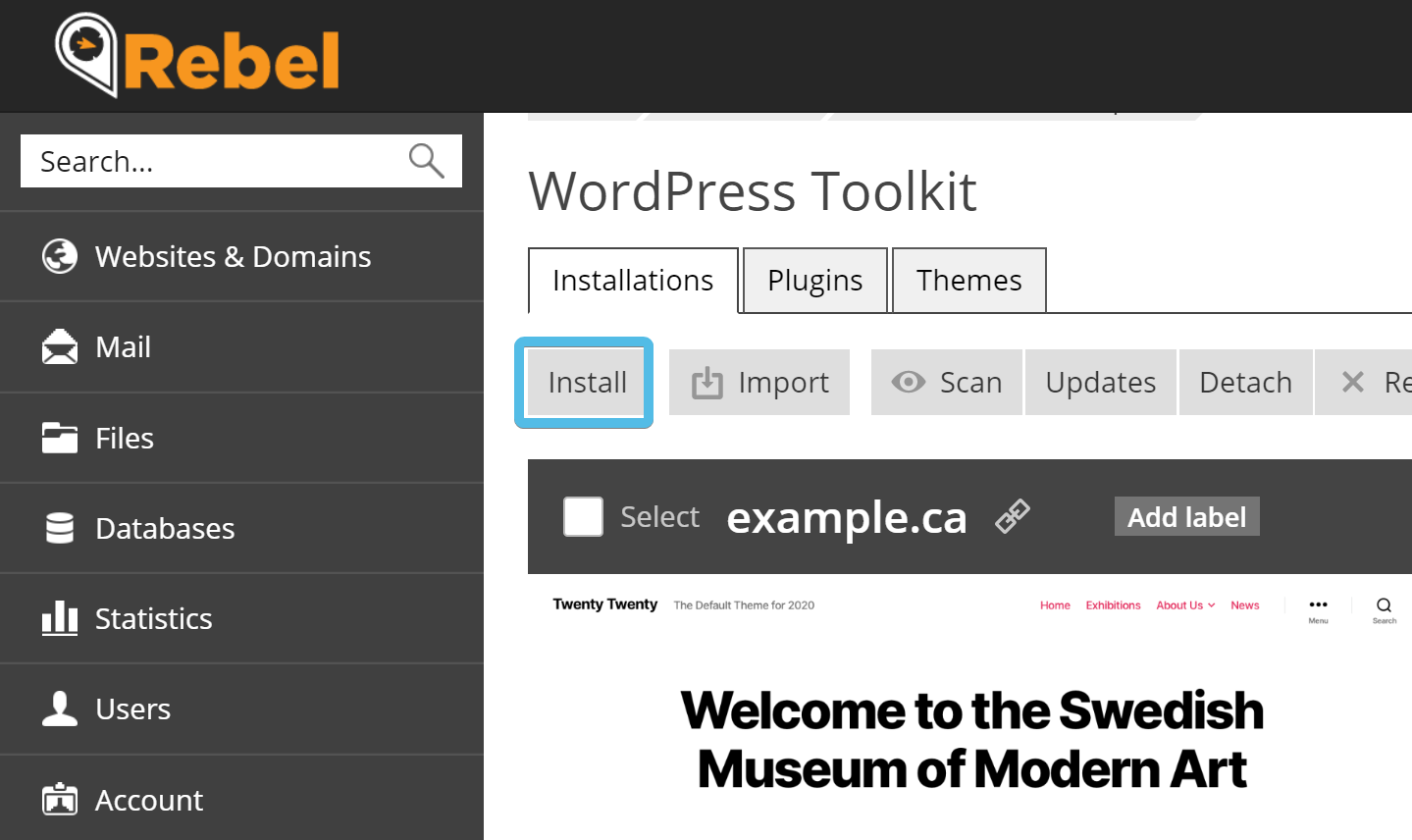Open Databases section
Viewport: 1412px width, 840px height.
point(241,528)
